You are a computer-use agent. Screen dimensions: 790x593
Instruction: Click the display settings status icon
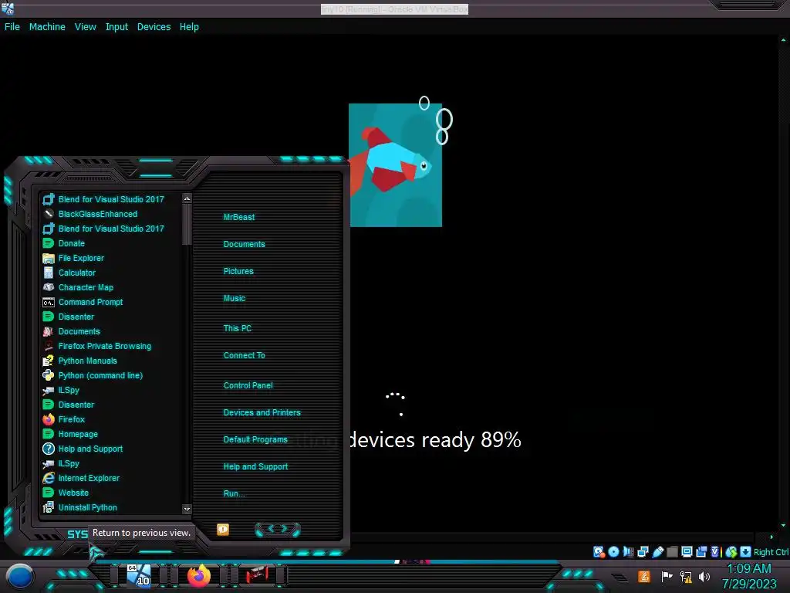point(687,552)
